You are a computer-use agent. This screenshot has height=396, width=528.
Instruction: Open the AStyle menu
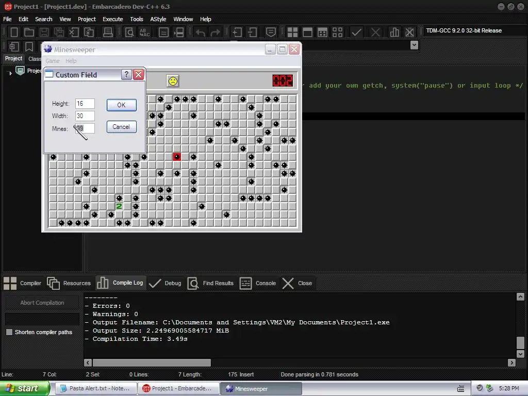point(158,19)
